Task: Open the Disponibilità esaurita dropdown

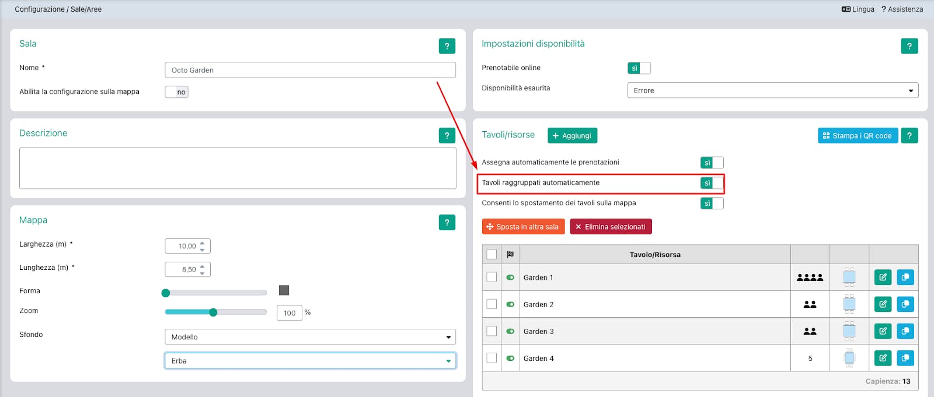Action: click(772, 90)
